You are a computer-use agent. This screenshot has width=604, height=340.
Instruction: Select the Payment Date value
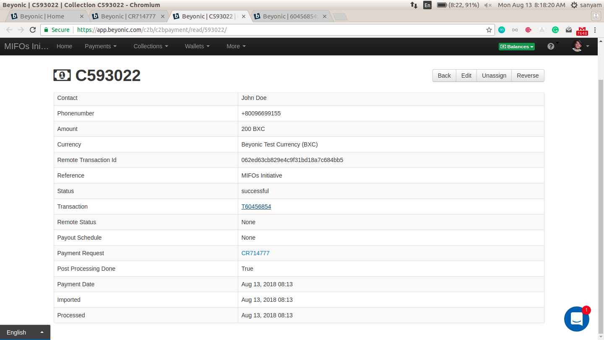click(267, 284)
